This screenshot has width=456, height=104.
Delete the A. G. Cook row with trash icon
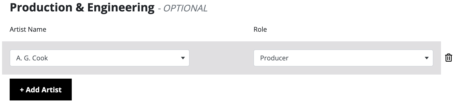448,58
